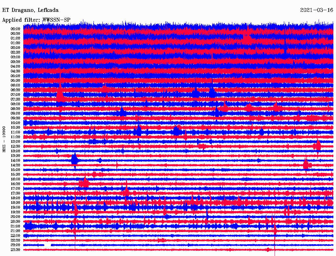
Task: Click the '13:30' time label
Action: (15, 156)
